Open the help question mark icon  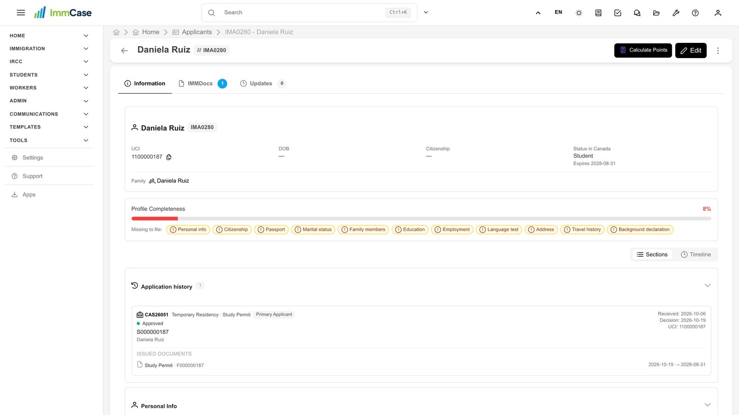tap(695, 13)
